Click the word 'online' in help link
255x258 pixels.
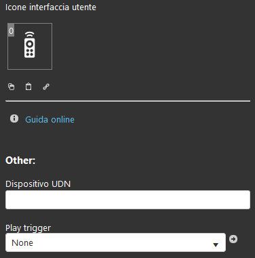click(62, 120)
